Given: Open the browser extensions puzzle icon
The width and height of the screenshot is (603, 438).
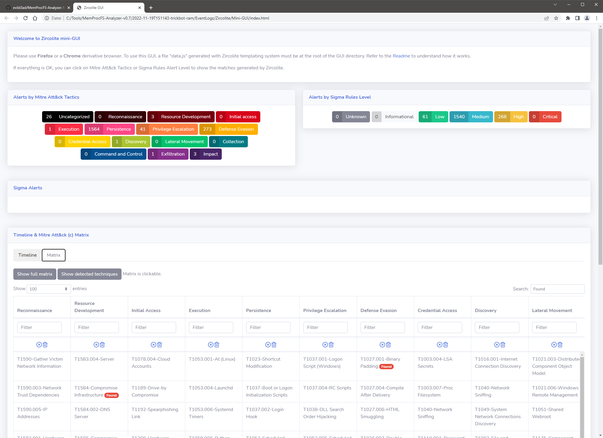Looking at the screenshot, I should tap(568, 18).
